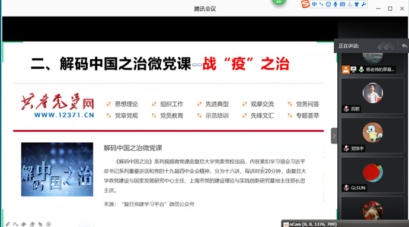Toggle Chinese/English input mode (中)
409x227 pixels.
pyautogui.click(x=314, y=4)
